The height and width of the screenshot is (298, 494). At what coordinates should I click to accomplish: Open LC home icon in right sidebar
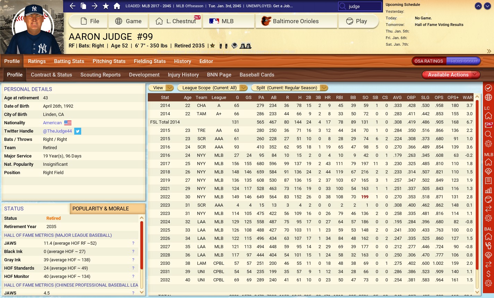tap(488, 116)
